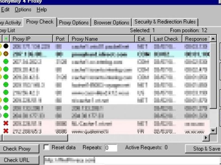Open the Help menu
Viewport: 221px width, 165px height.
42,10
